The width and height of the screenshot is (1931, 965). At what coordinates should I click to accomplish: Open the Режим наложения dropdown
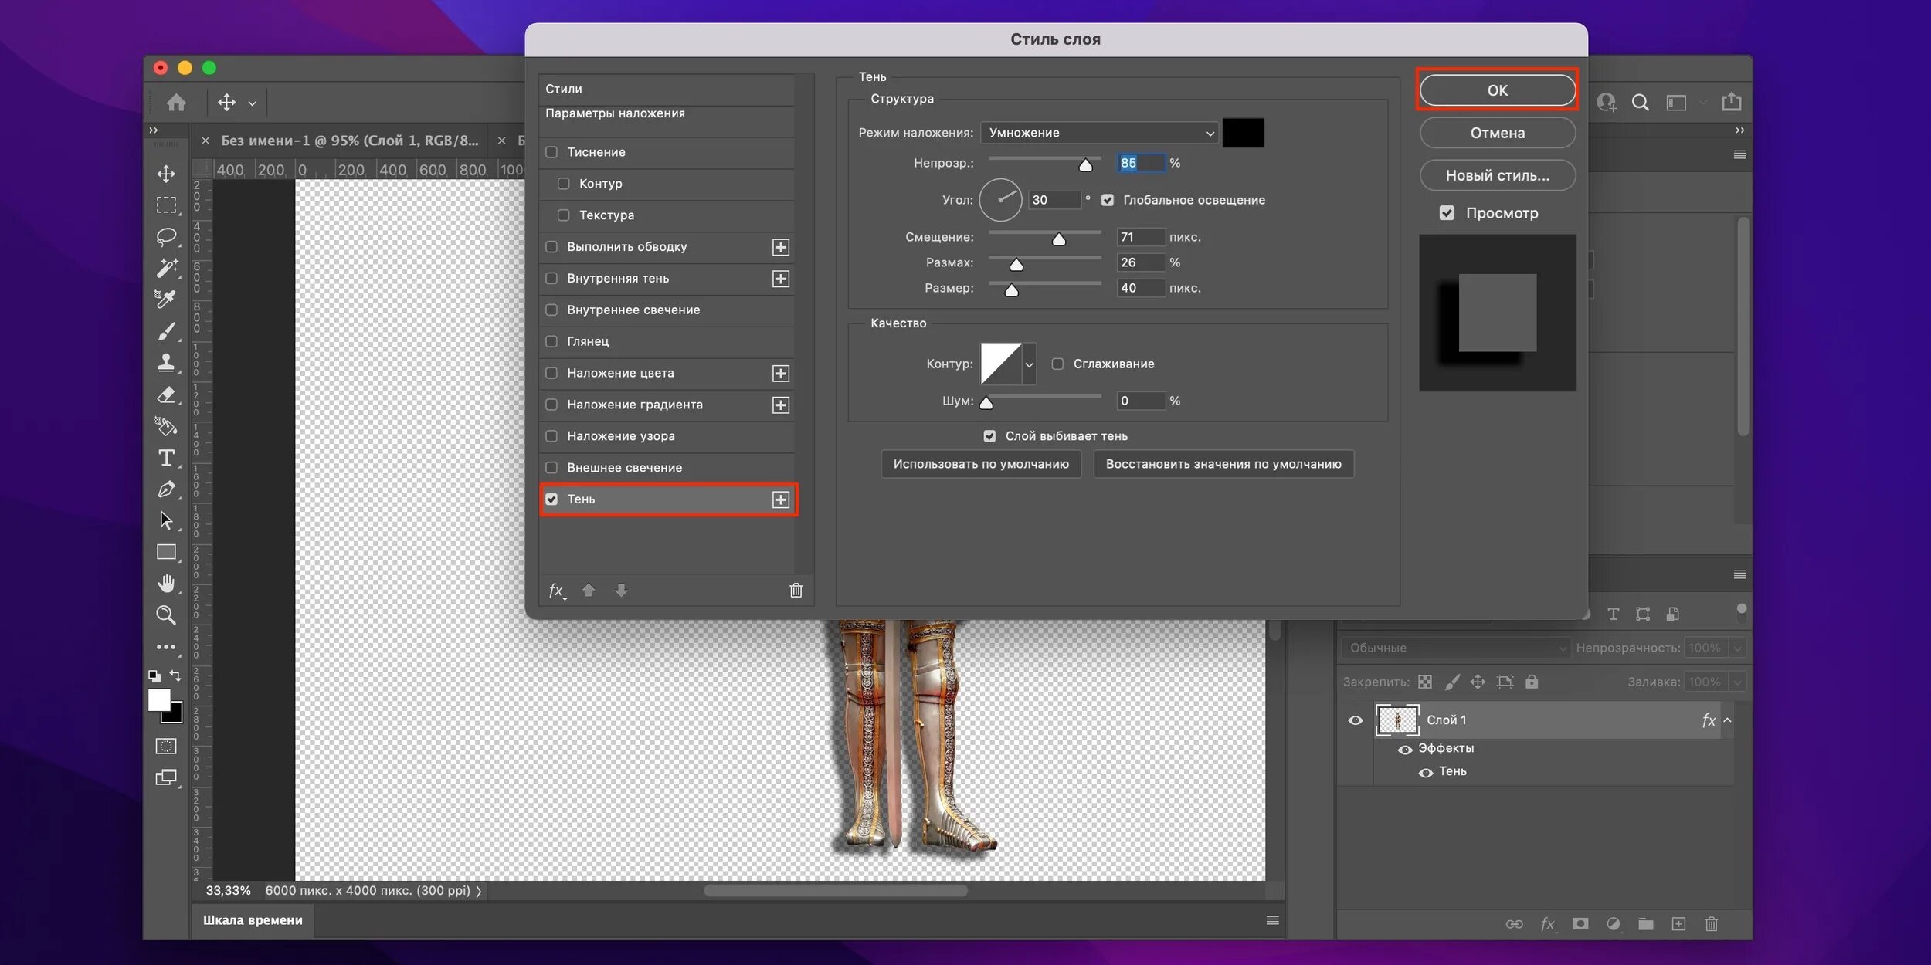coord(1098,133)
